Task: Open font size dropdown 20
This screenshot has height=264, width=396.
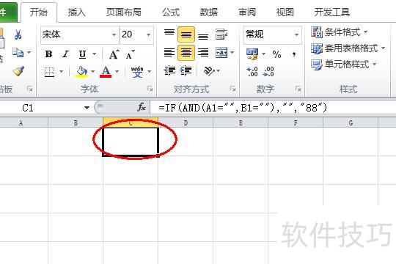Action: pos(148,34)
